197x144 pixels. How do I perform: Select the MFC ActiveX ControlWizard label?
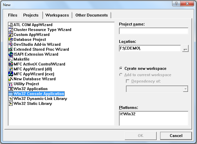[39, 64]
